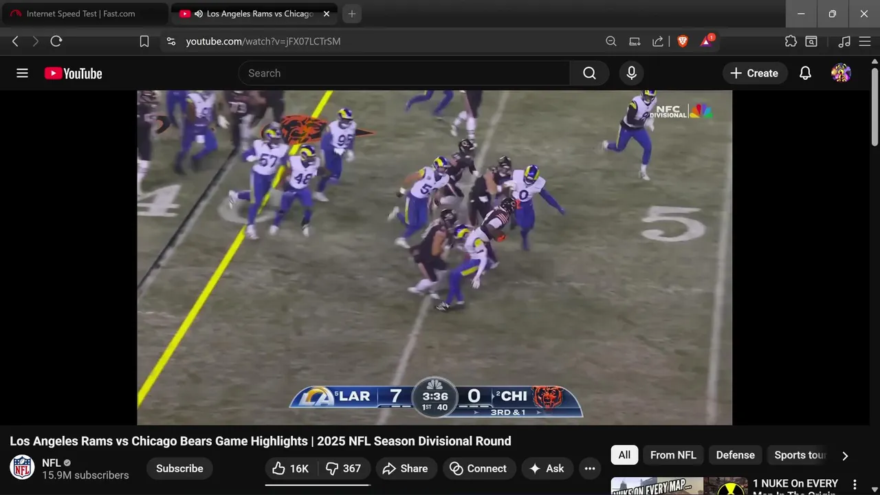Select the All filter chip
The width and height of the screenshot is (880, 495).
coord(624,454)
